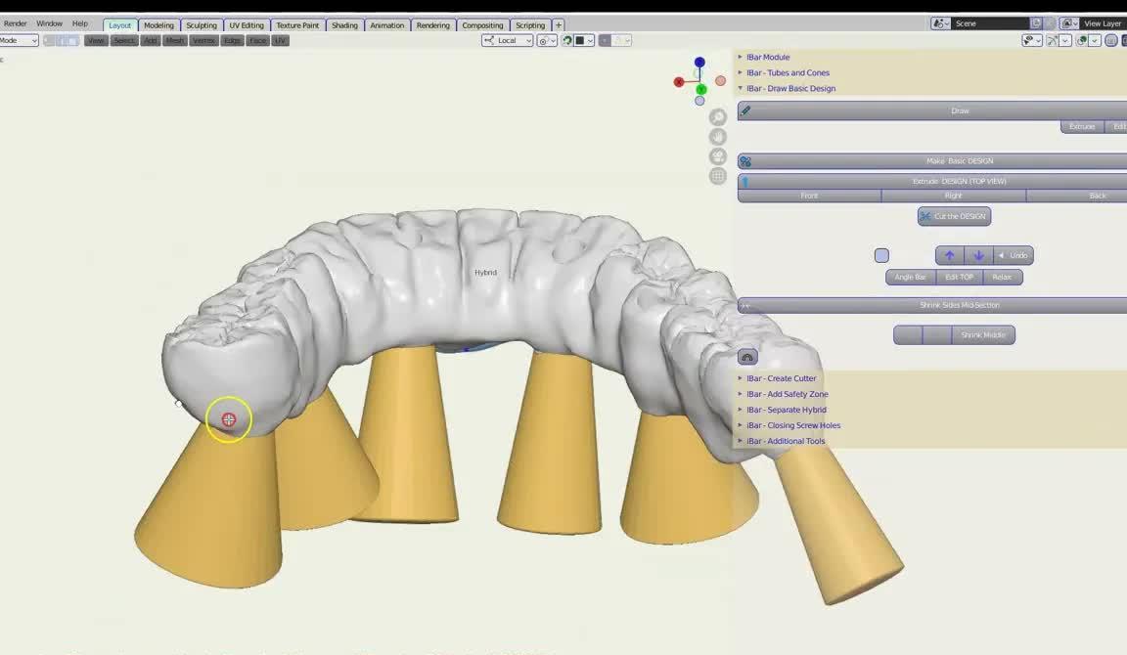Click the green Y axis gizmo dot
Viewport: 1127px width, 655px height.
tap(700, 89)
